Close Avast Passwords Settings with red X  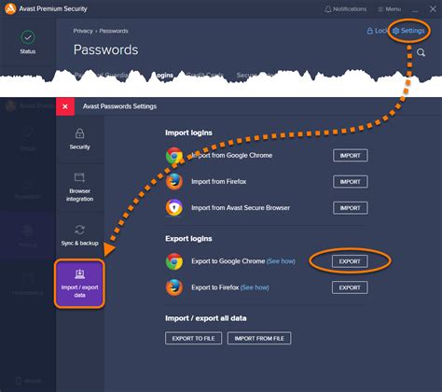coord(65,106)
